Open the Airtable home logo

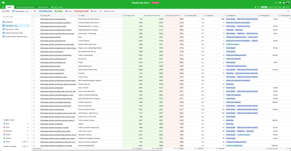point(3,3)
